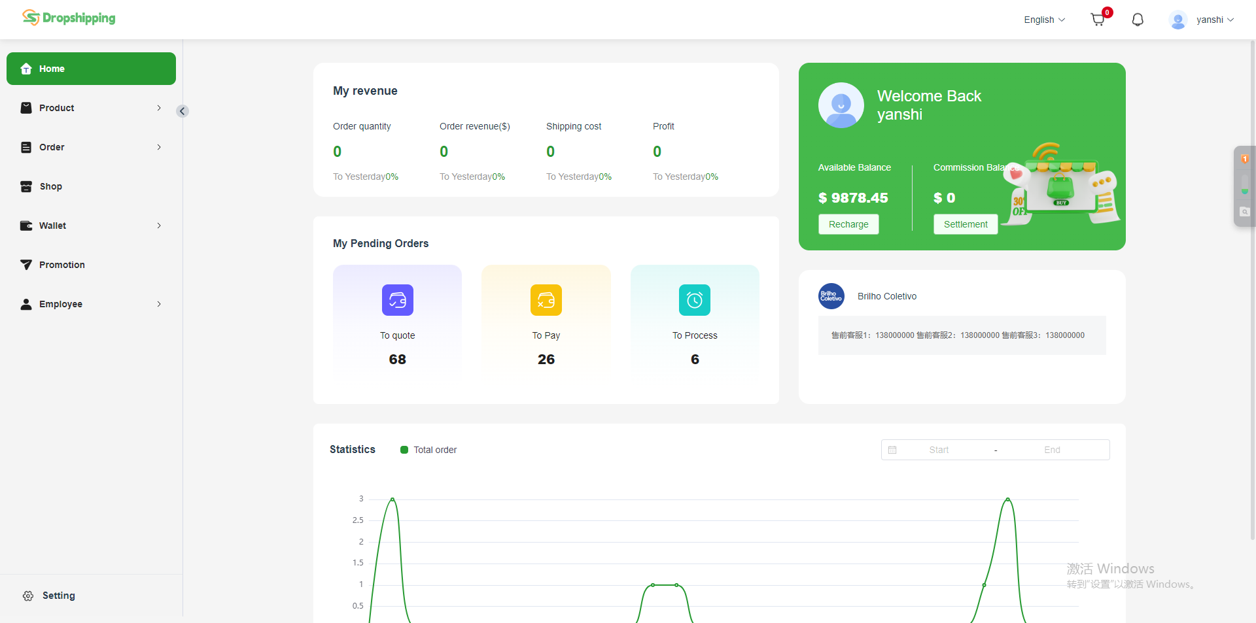Open the yanshi account dropdown
The width and height of the screenshot is (1256, 623).
(x=1202, y=20)
